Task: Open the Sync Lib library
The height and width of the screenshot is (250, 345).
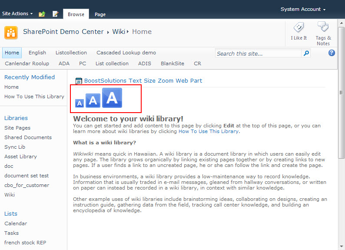Action: [x=15, y=147]
